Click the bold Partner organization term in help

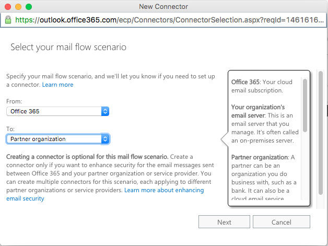click(260, 157)
